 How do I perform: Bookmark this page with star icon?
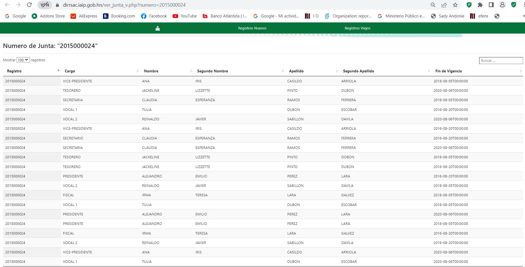coord(455,5)
